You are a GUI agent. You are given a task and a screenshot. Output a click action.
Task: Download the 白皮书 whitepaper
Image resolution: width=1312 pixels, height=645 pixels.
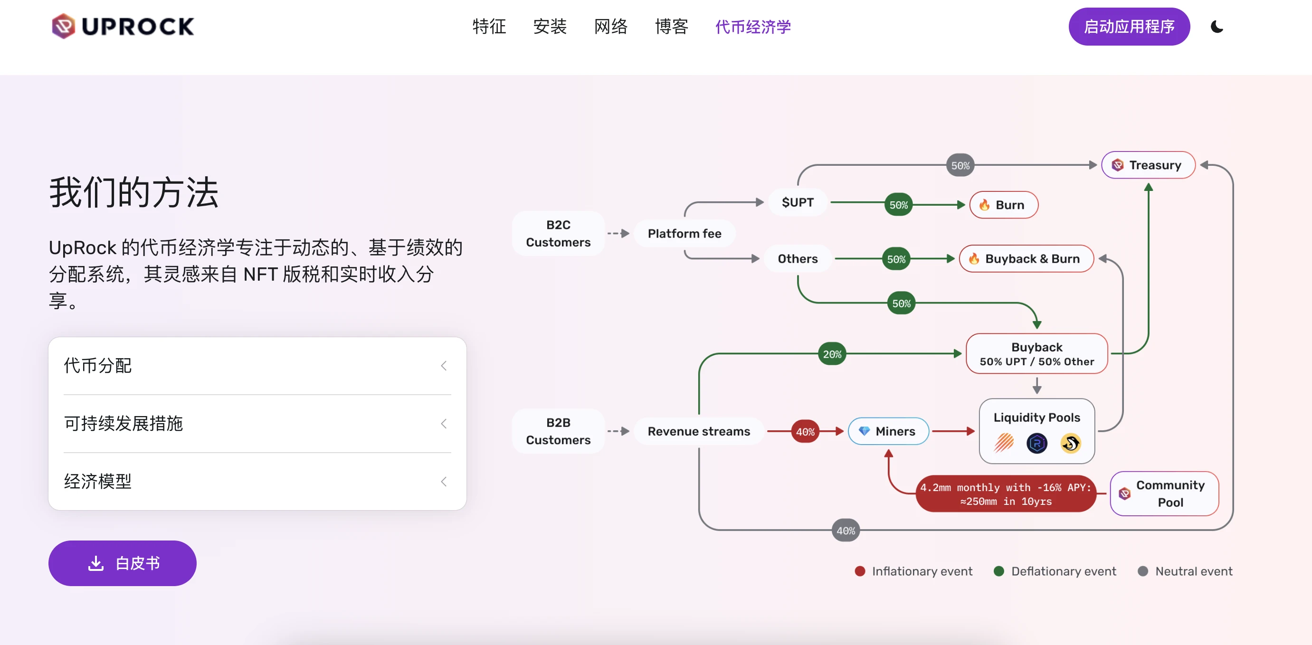coord(122,563)
